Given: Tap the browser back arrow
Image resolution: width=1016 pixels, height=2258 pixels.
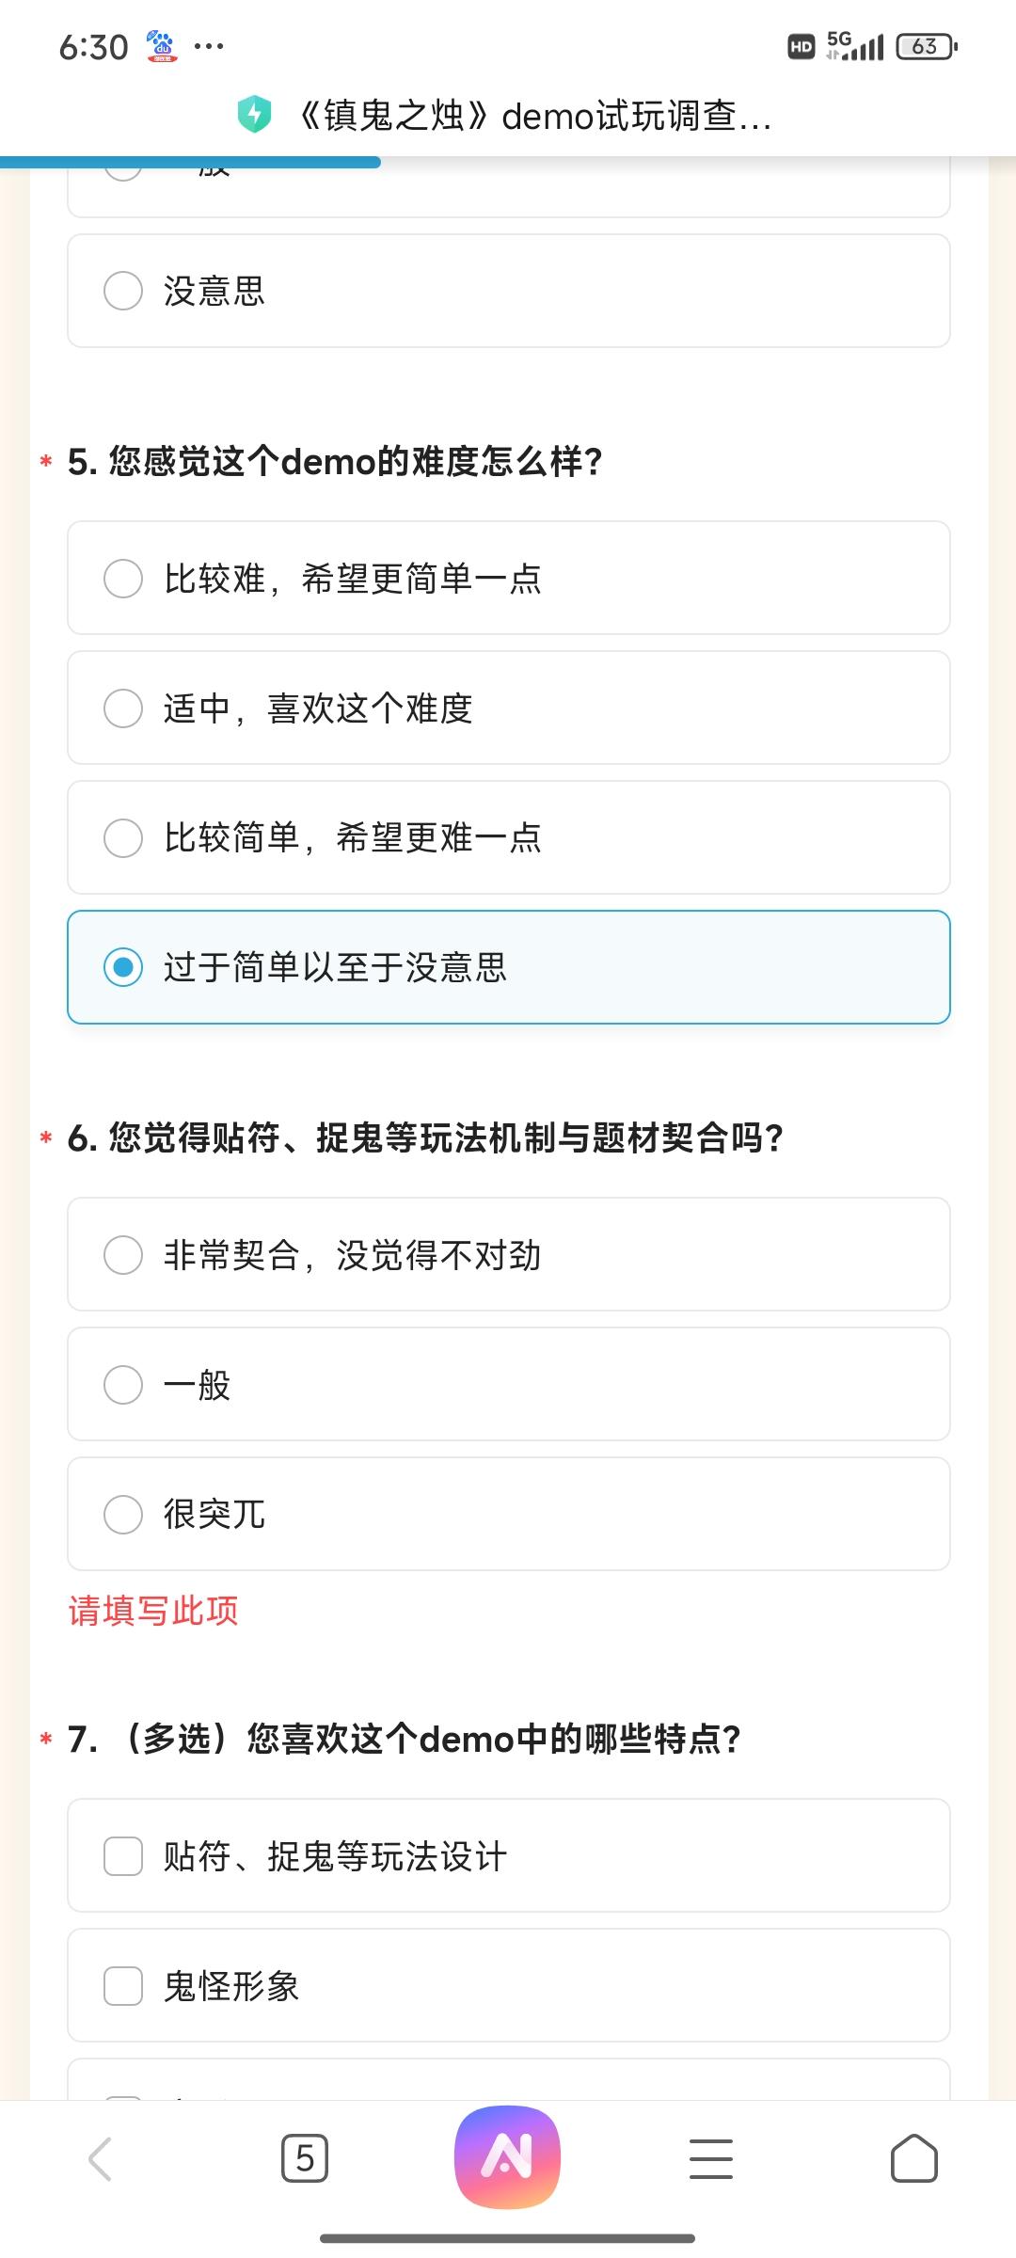Looking at the screenshot, I should pos(101,2158).
